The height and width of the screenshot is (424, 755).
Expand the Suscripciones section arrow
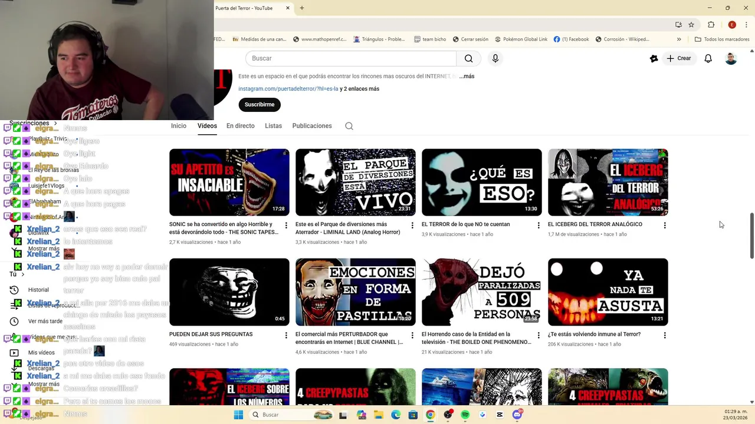[55, 123]
